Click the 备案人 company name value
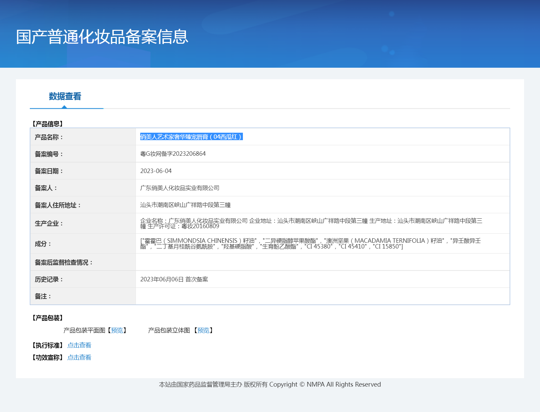This screenshot has width=540, height=412. tap(180, 188)
